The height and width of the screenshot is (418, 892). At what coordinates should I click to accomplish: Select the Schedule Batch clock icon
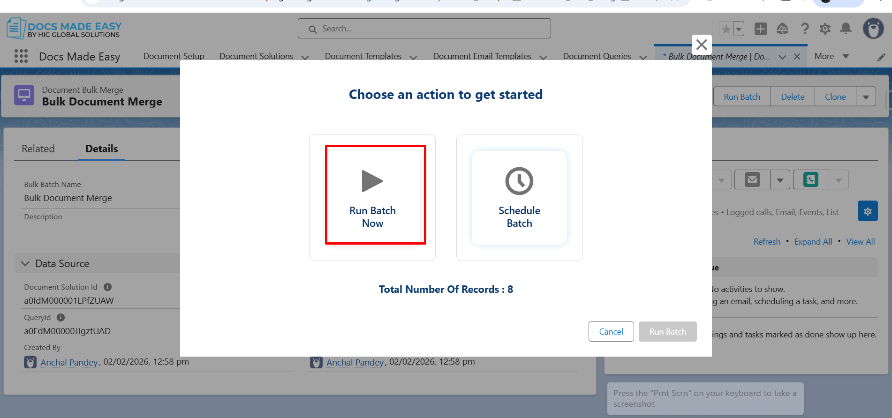(x=519, y=181)
